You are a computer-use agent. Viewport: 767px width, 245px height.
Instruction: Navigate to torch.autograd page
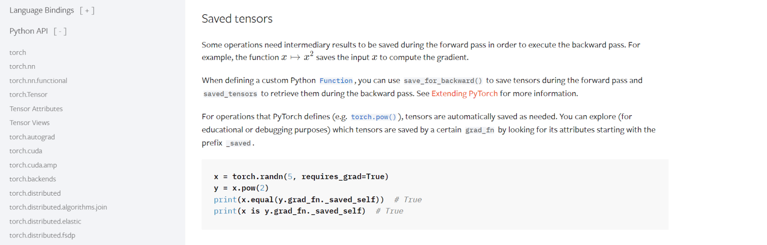click(32, 137)
